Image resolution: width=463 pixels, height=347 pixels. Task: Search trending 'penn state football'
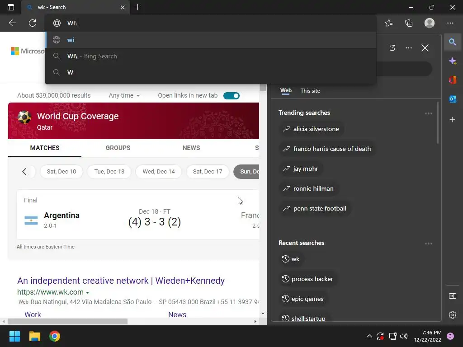coord(315,208)
